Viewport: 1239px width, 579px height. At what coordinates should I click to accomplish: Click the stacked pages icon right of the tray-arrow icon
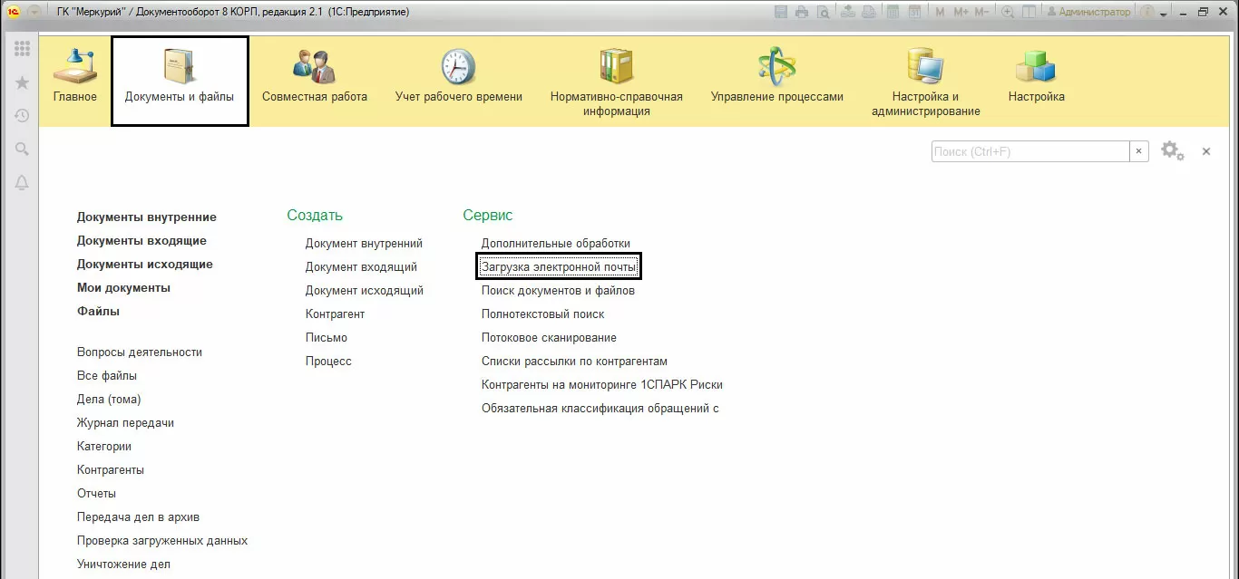click(869, 12)
